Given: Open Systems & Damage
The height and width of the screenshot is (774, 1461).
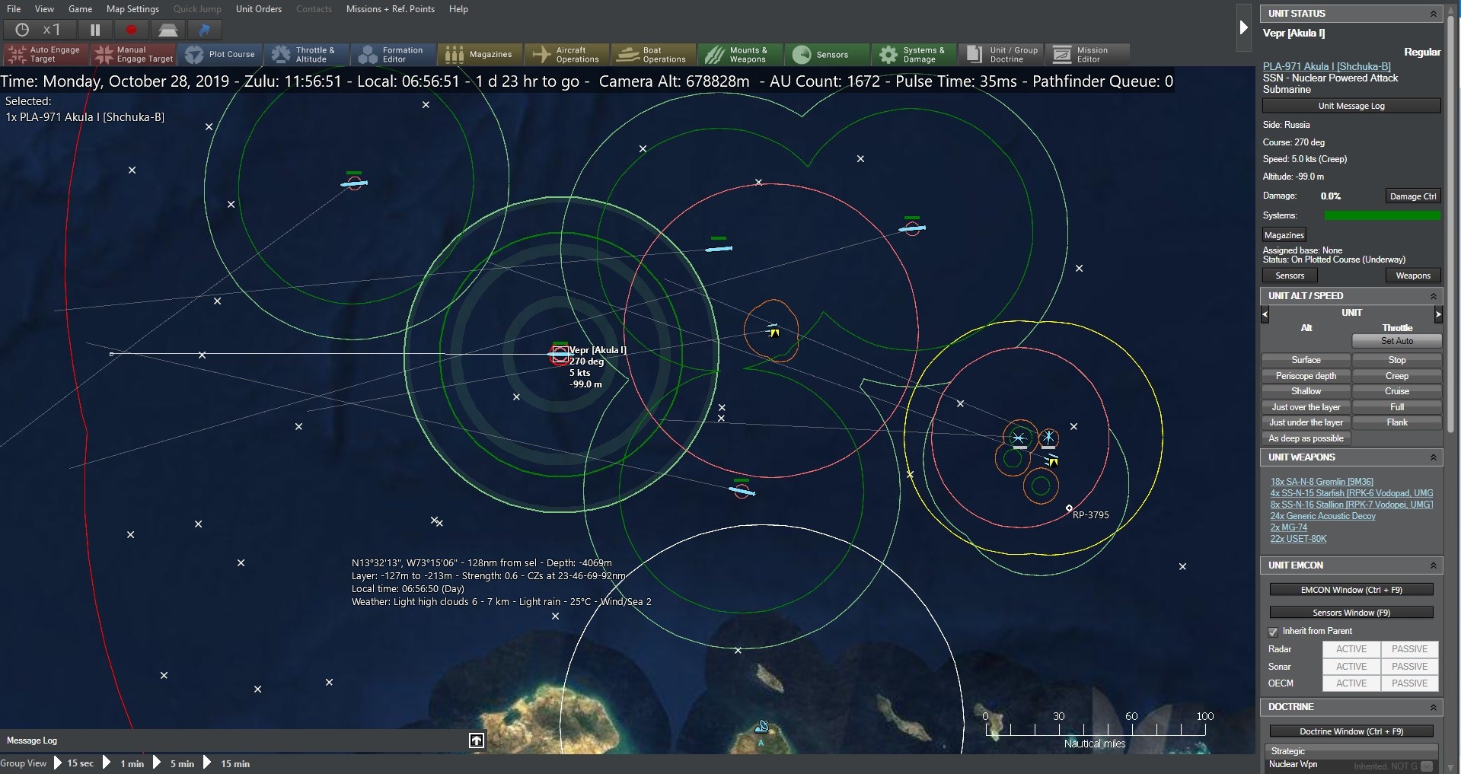Looking at the screenshot, I should (x=913, y=54).
